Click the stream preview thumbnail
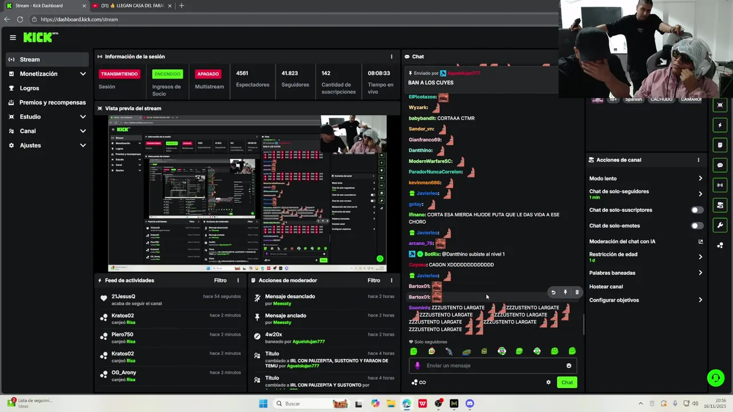The height and width of the screenshot is (412, 733). pos(247,193)
